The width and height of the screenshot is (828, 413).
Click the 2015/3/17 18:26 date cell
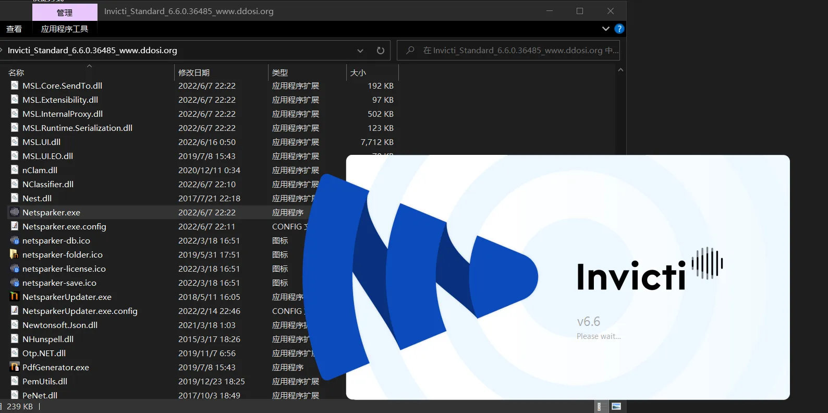point(209,339)
